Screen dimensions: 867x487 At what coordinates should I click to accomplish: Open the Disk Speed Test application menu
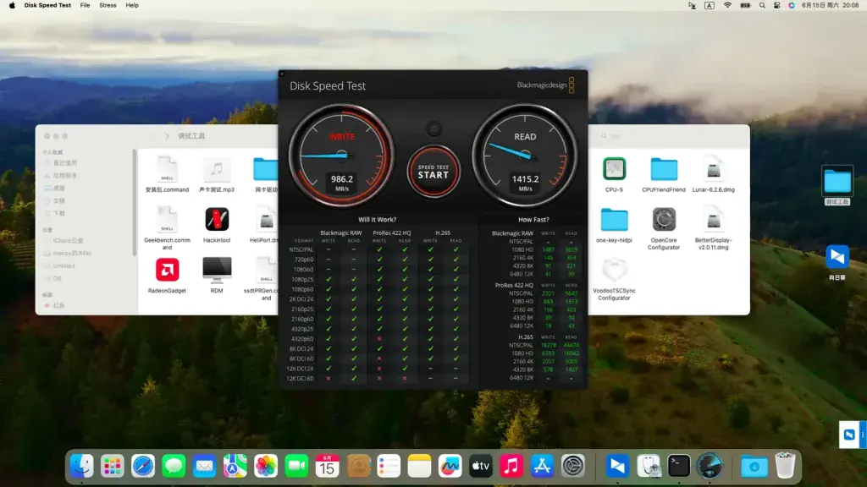[47, 5]
